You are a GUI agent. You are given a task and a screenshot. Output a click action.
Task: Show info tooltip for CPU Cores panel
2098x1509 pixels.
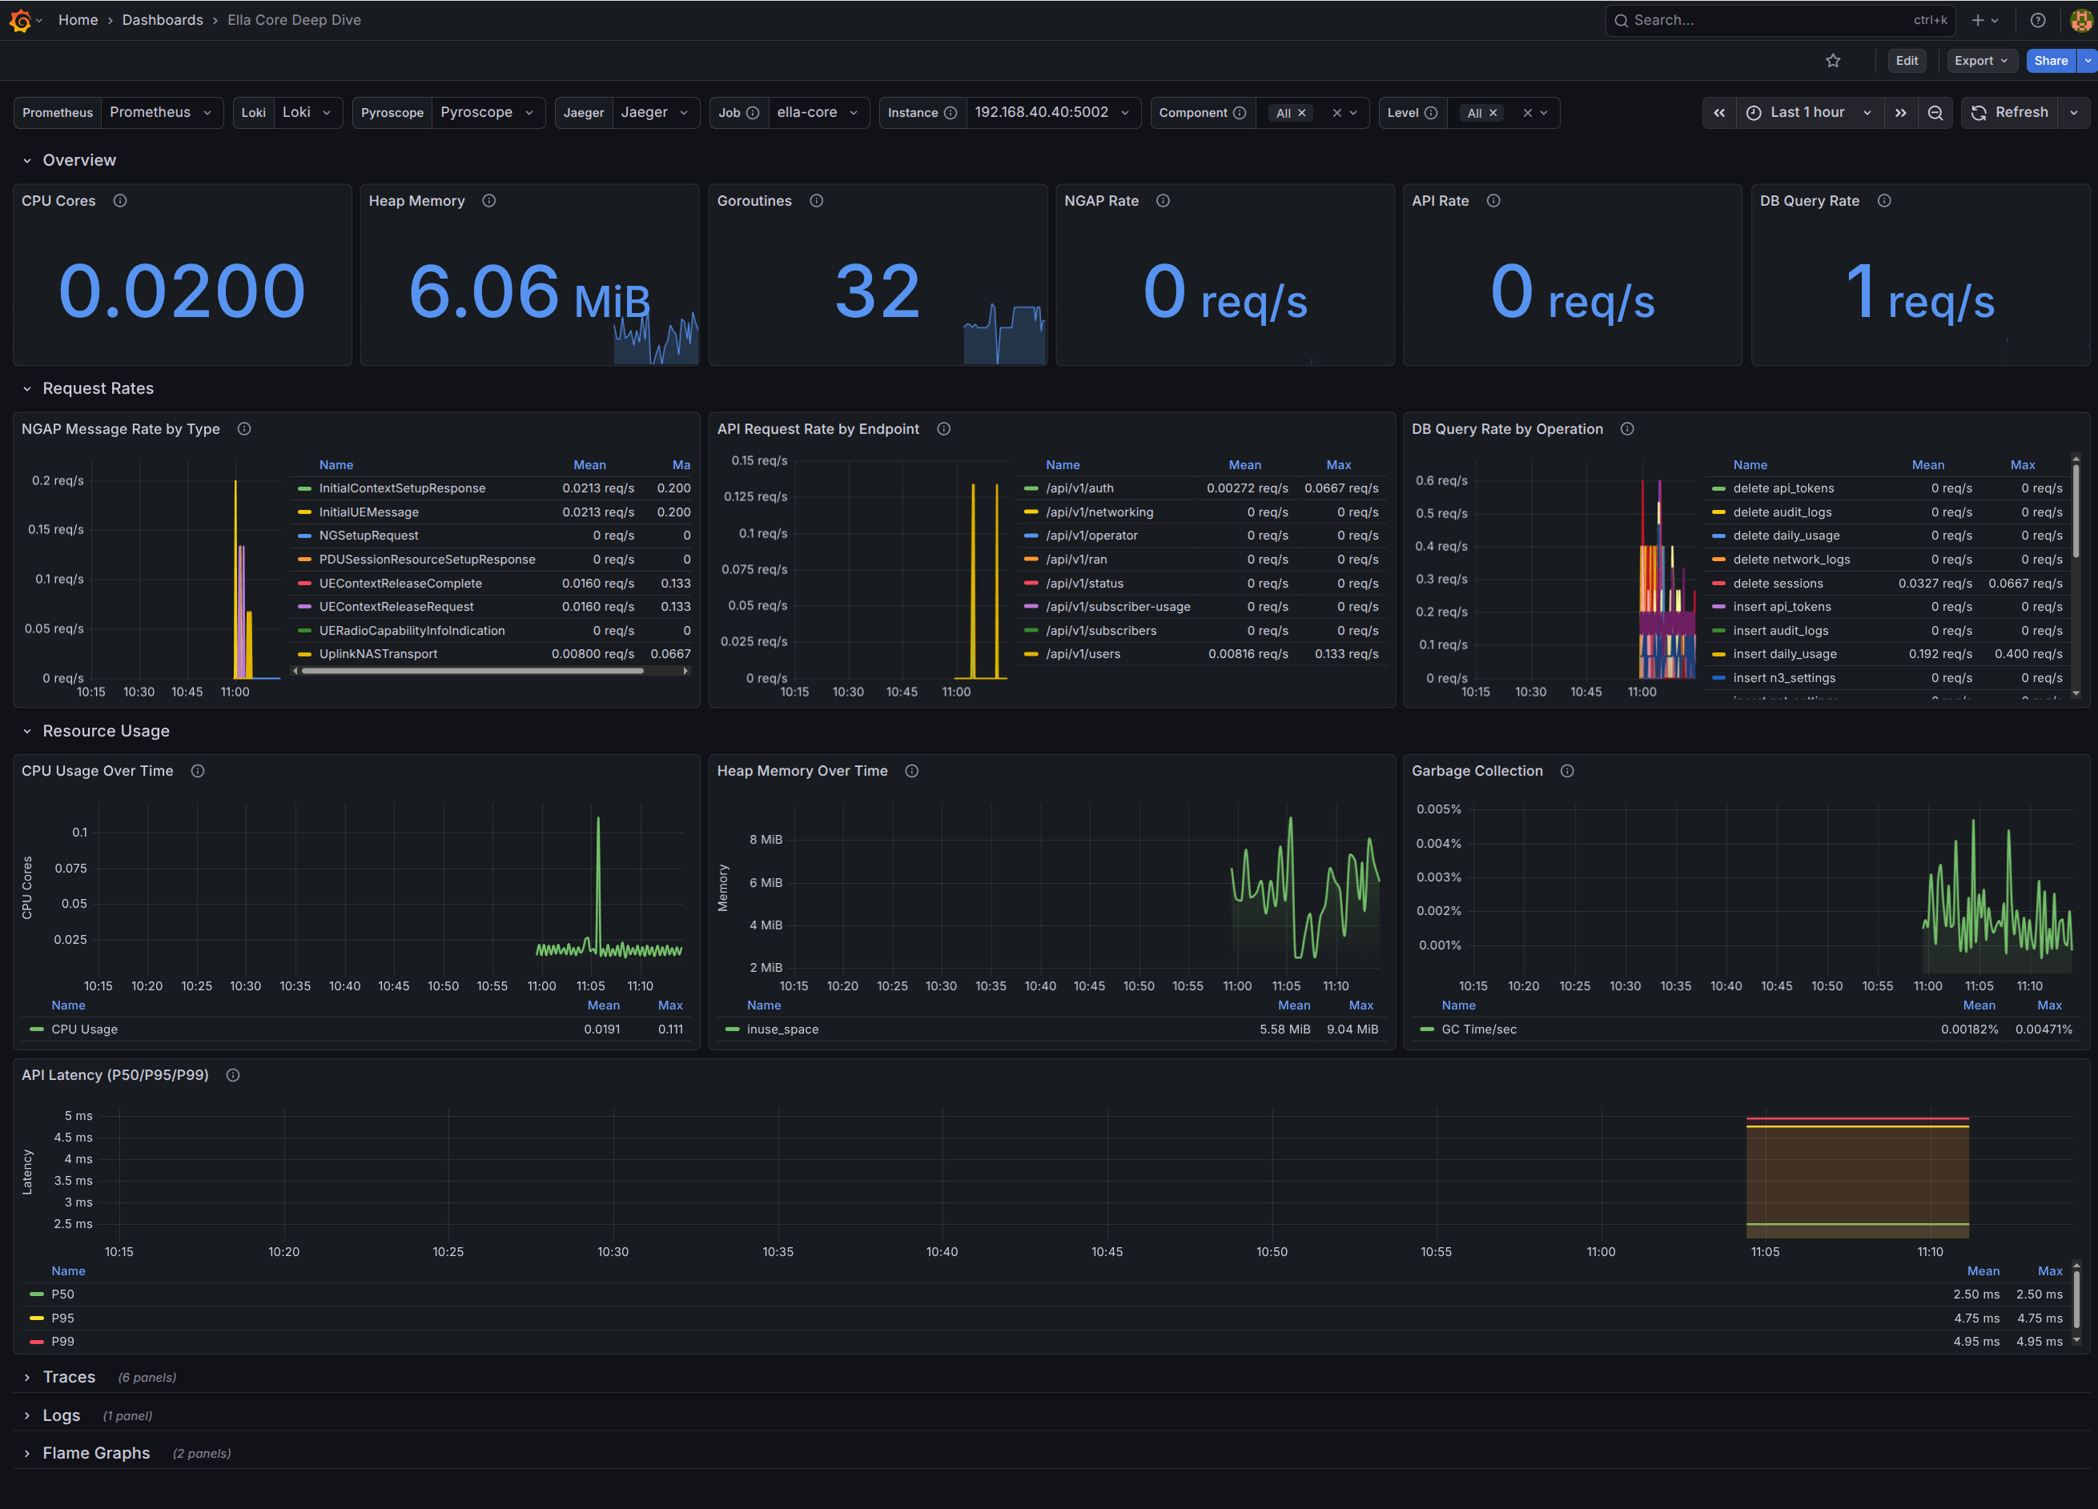[120, 201]
